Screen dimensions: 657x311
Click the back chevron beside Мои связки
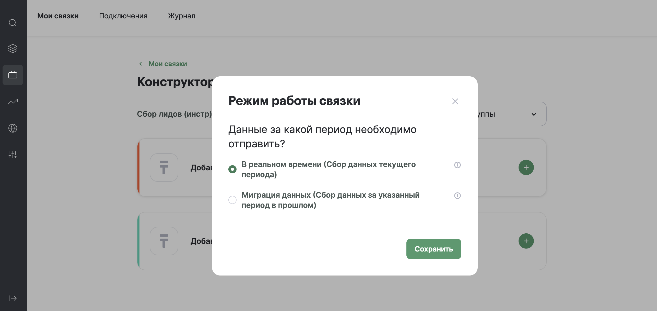click(140, 64)
